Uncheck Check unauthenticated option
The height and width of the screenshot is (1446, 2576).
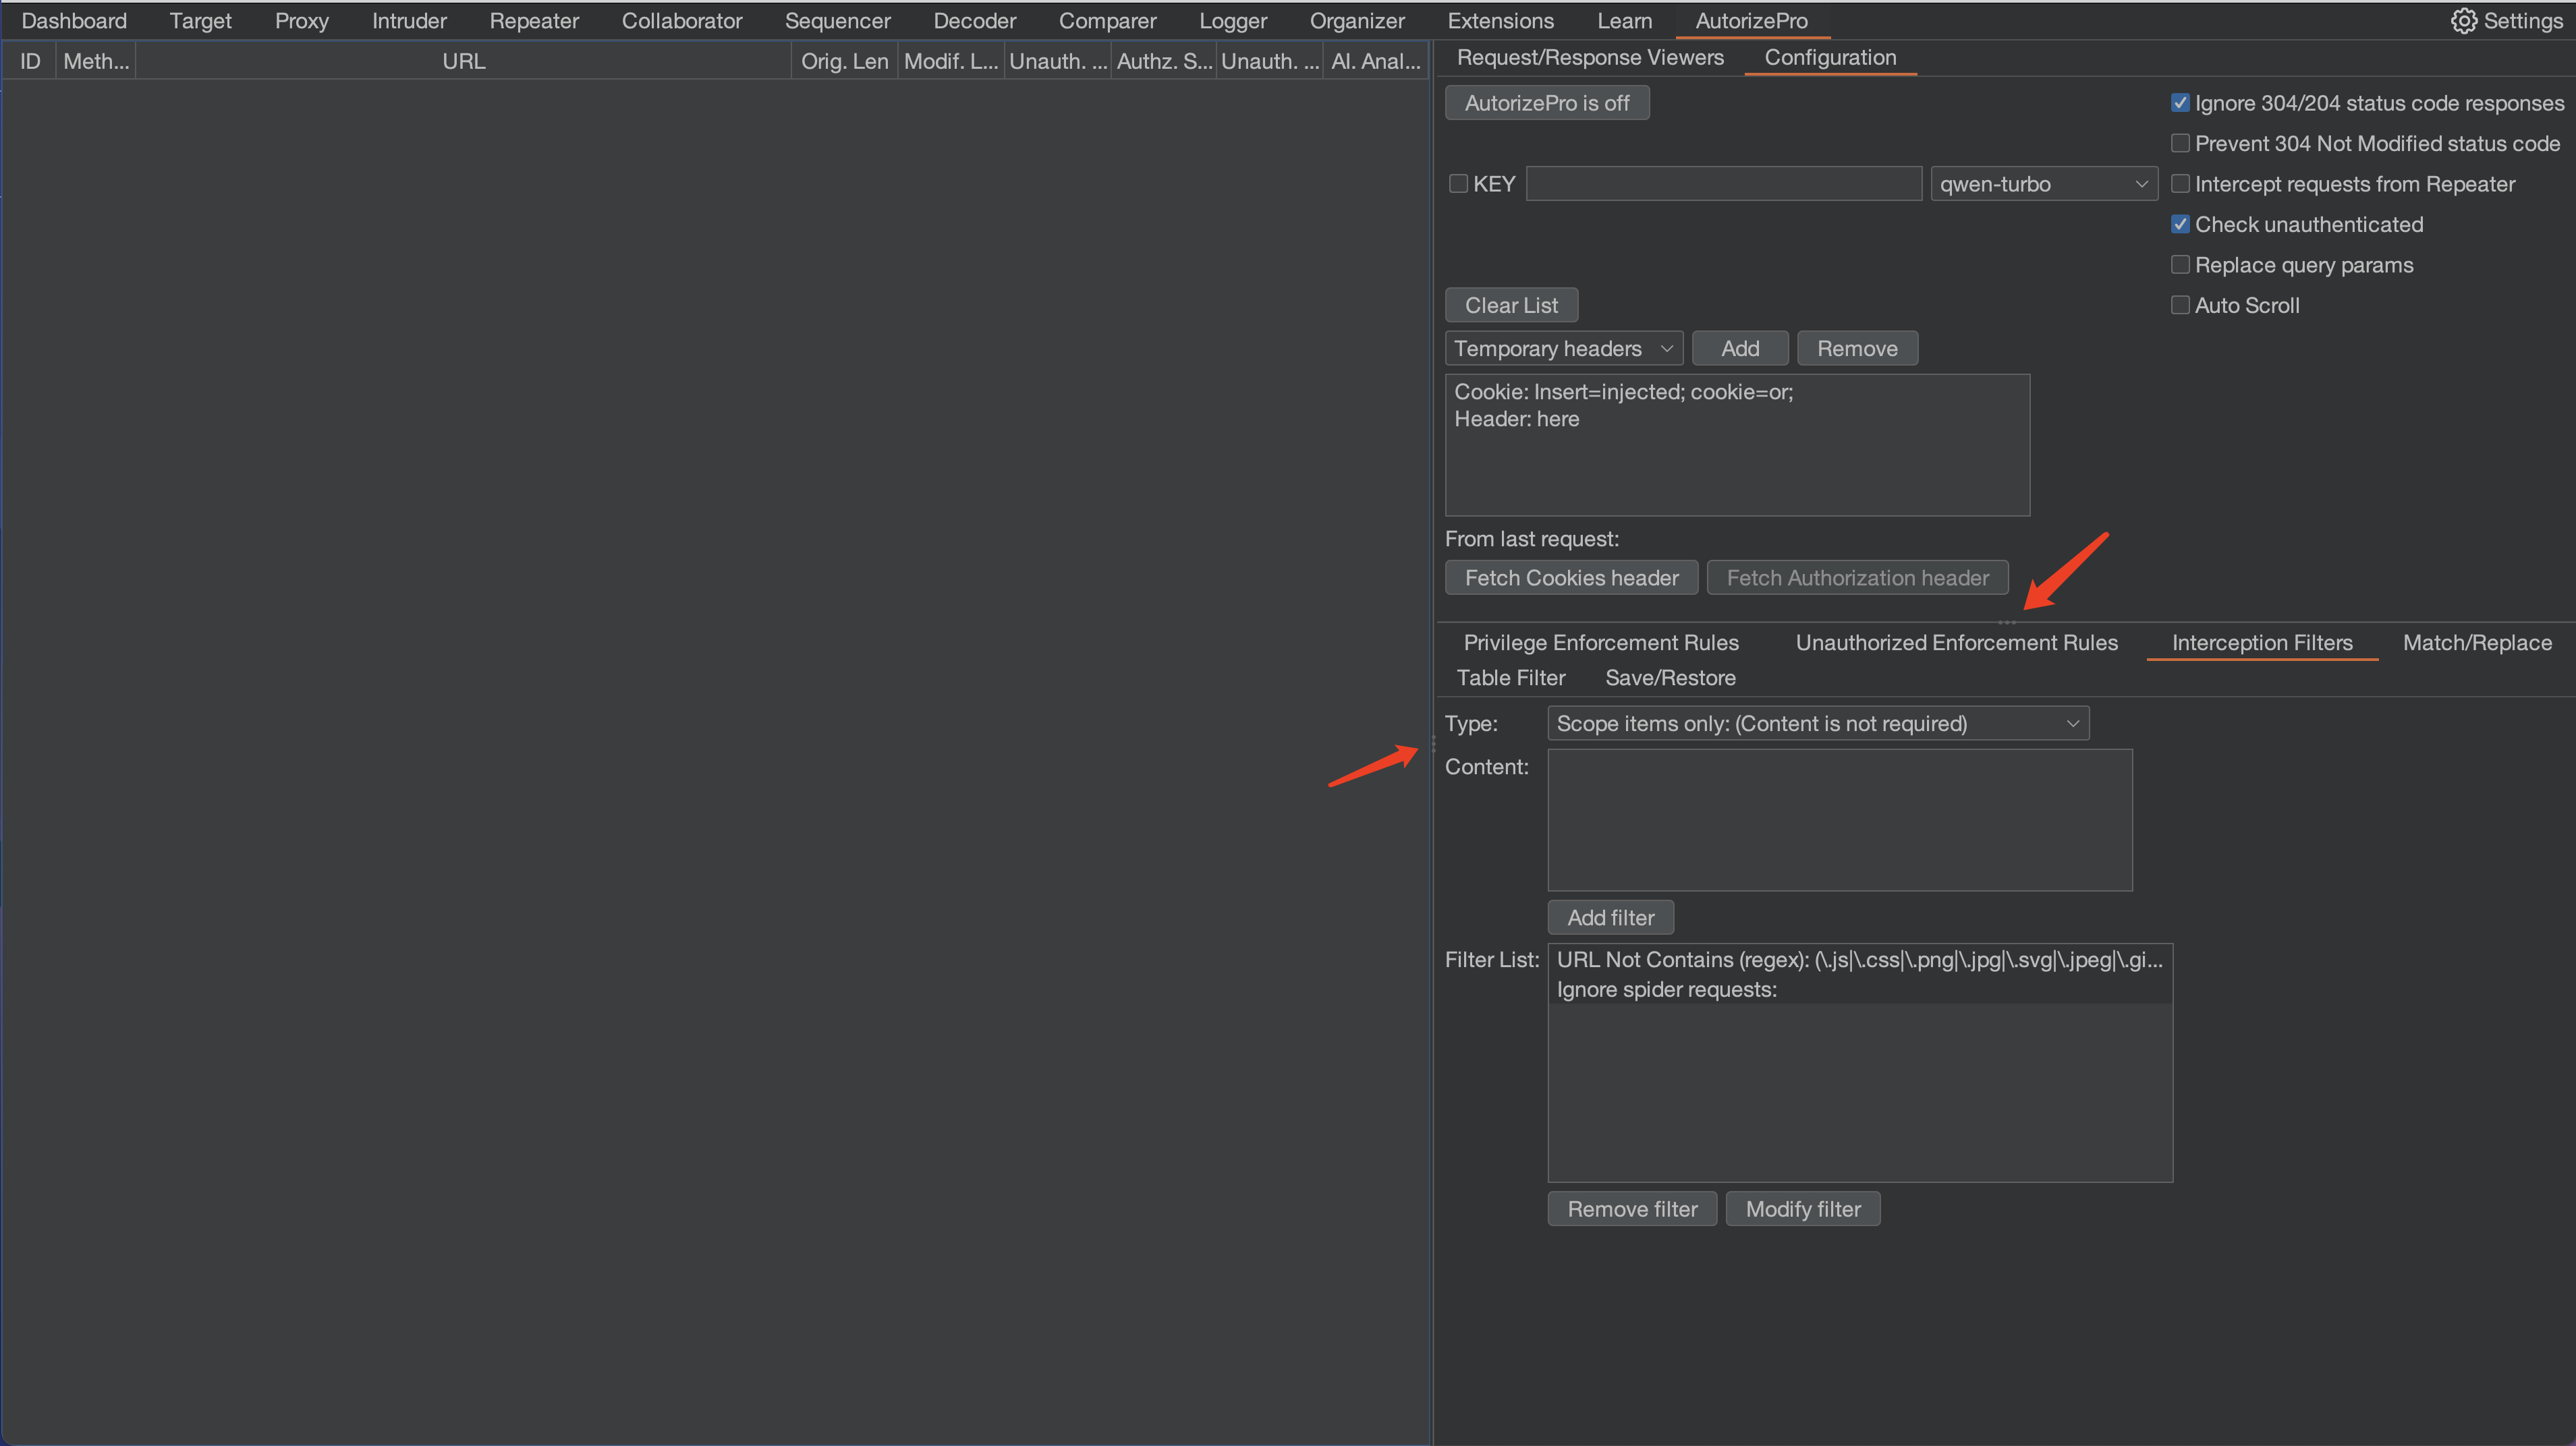point(2180,225)
